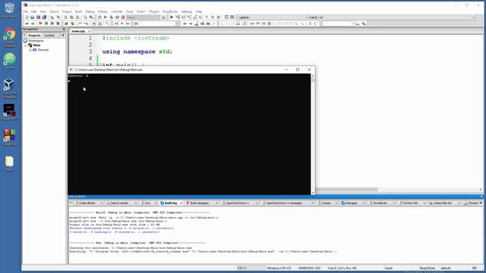Close the Management panel
Screen dimensions: 486x273
pyautogui.click(x=64, y=29)
